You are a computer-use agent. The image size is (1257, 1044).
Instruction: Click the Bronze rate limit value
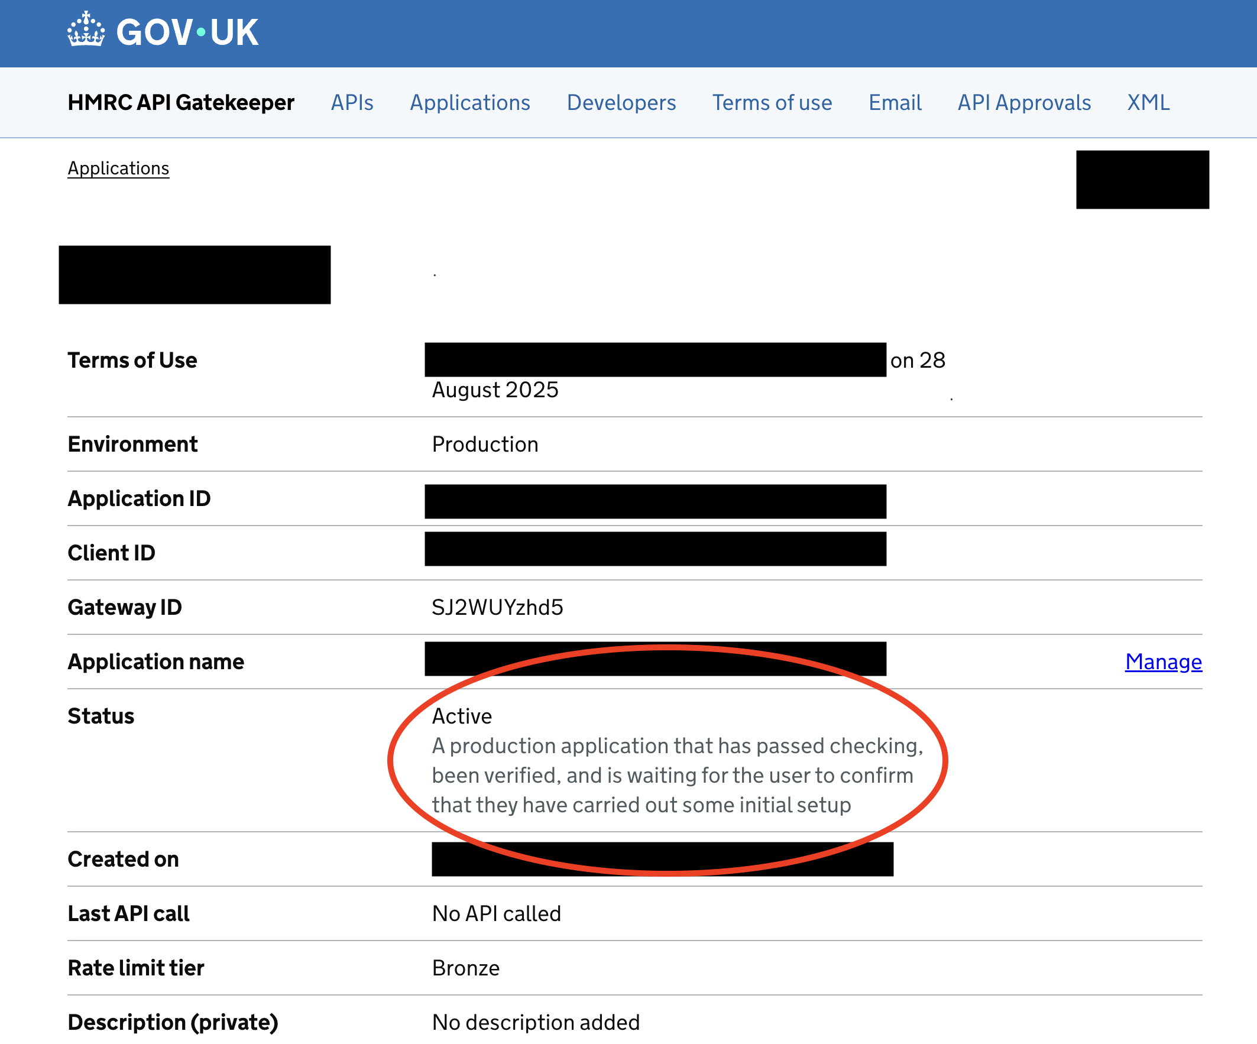click(x=466, y=968)
